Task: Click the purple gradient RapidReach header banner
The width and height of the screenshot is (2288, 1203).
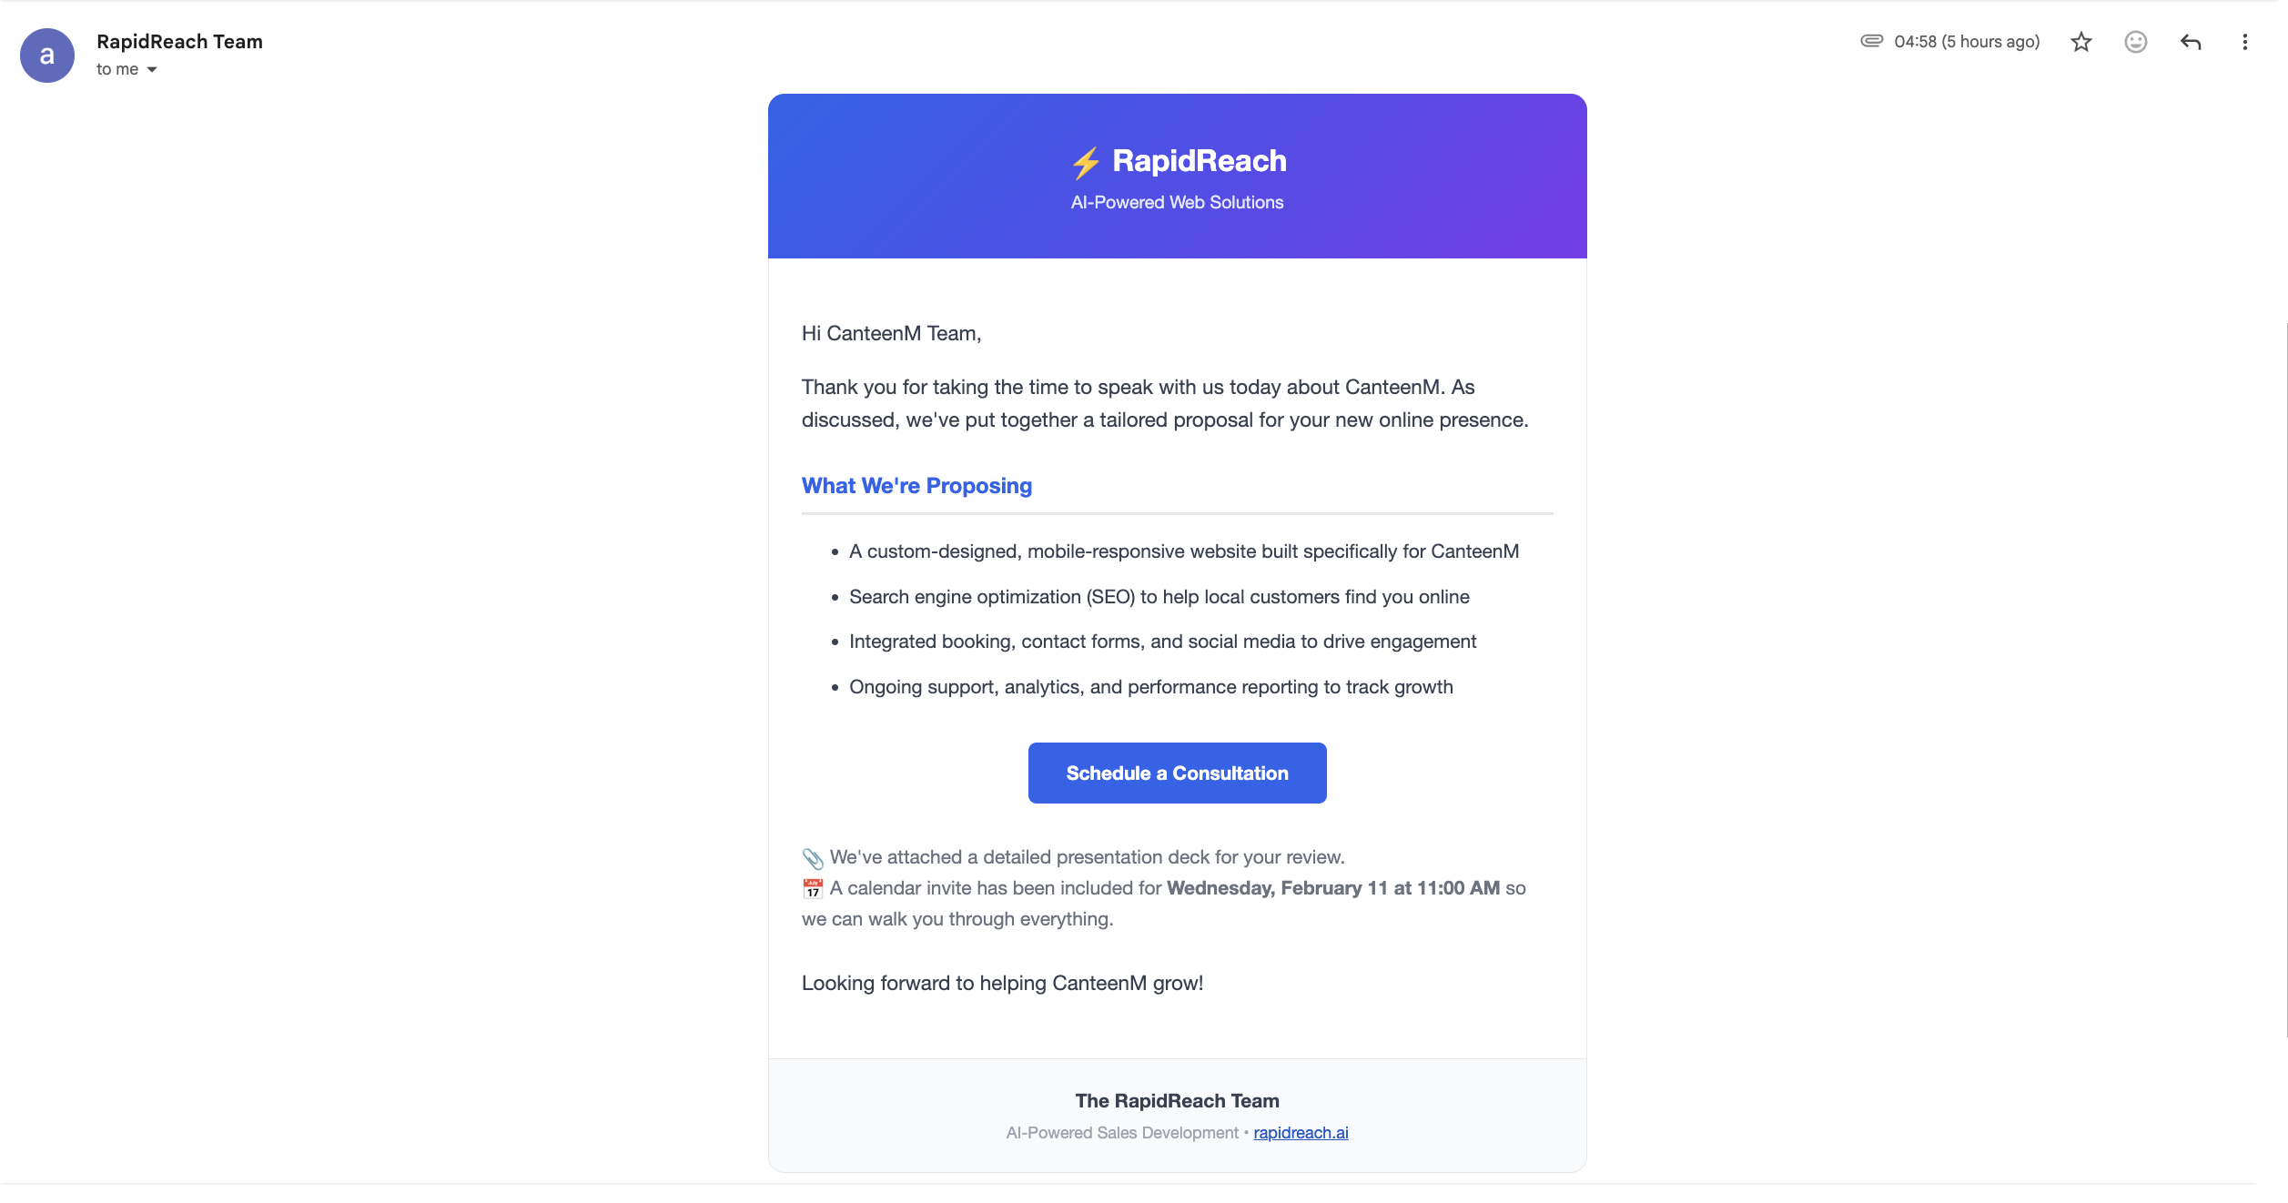Action: [1177, 176]
